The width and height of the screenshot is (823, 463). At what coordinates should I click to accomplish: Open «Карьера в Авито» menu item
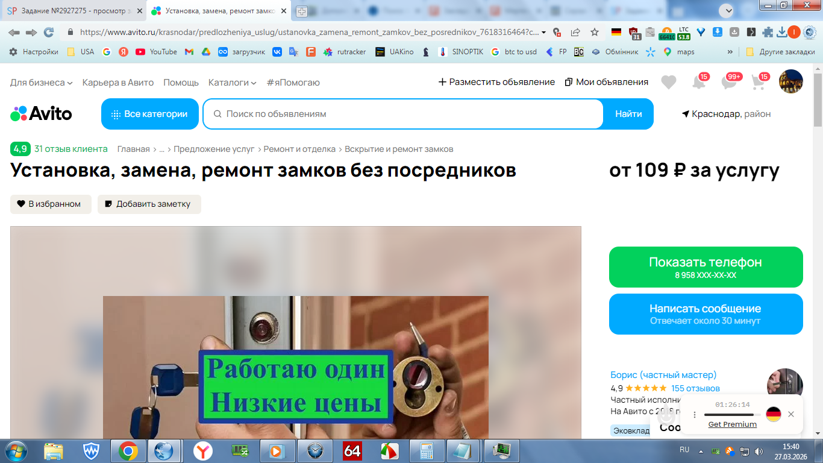click(118, 82)
